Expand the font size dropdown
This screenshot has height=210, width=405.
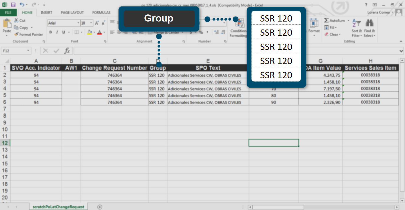[x=91, y=23]
